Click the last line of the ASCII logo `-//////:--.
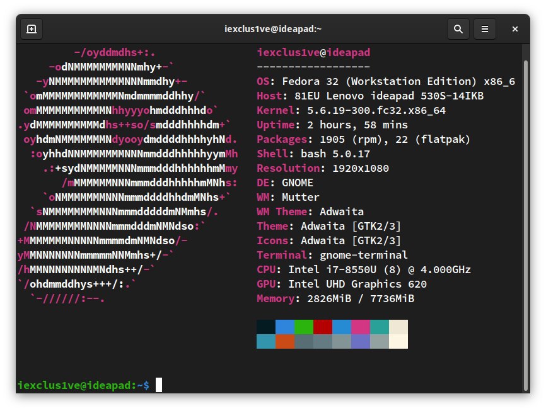The width and height of the screenshot is (546, 411). coord(67,299)
